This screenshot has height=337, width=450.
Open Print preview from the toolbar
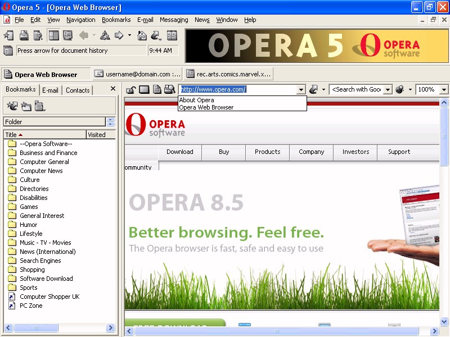click(x=38, y=35)
